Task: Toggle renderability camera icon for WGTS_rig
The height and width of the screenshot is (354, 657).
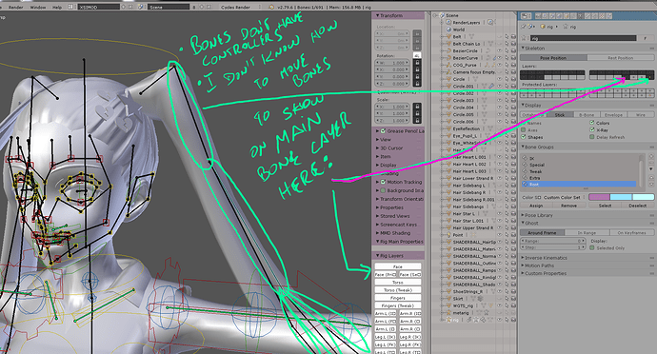Action: coord(513,305)
